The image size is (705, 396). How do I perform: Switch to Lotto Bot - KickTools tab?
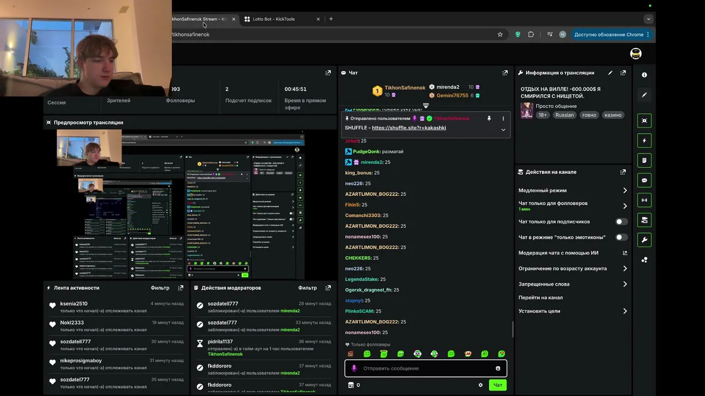tap(281, 19)
